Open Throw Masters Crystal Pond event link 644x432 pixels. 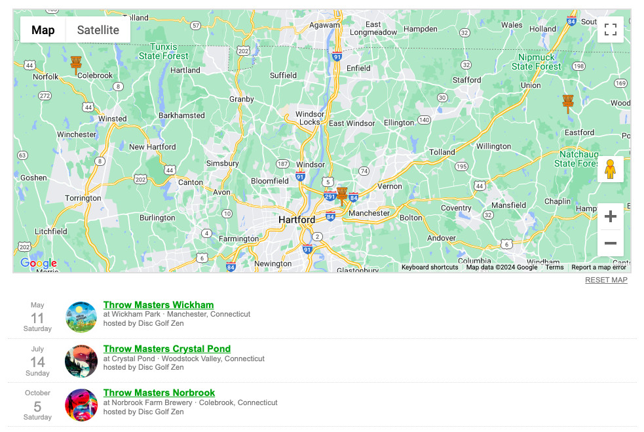(167, 349)
